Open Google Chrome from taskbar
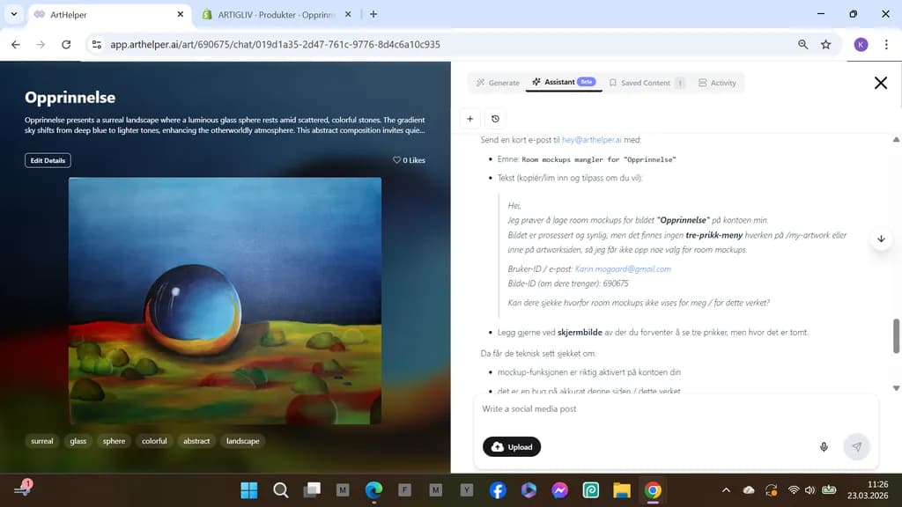 click(653, 490)
